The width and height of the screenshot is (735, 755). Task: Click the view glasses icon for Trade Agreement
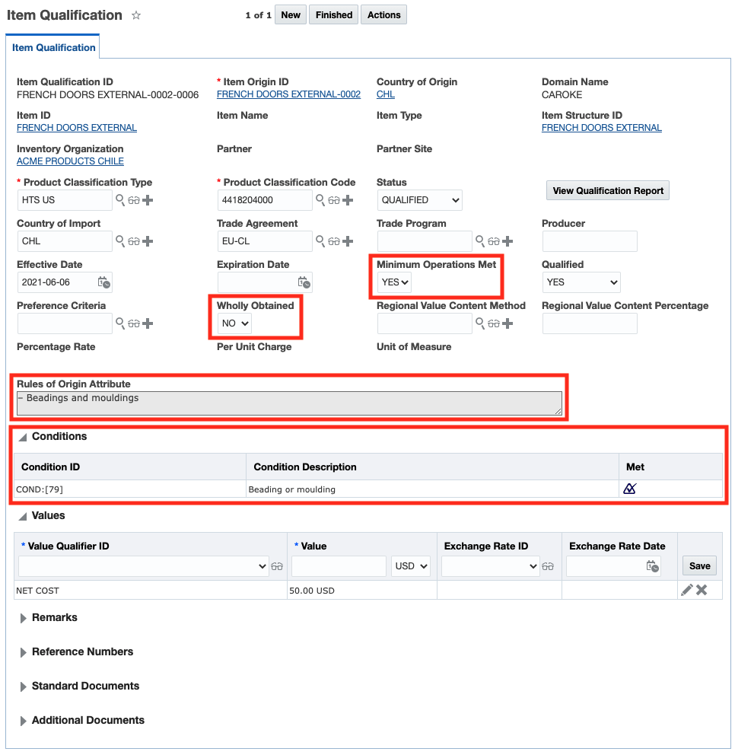[334, 241]
